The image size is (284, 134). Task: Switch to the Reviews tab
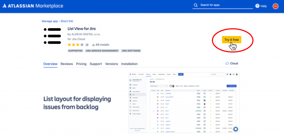pyautogui.click(x=67, y=64)
